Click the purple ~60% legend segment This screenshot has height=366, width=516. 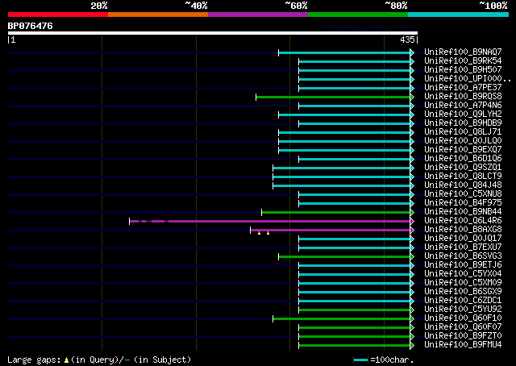(258, 15)
